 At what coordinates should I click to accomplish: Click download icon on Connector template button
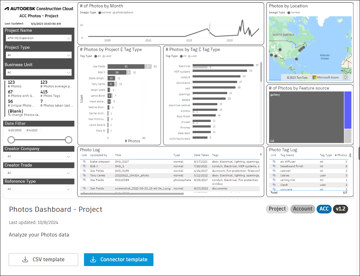(93, 260)
